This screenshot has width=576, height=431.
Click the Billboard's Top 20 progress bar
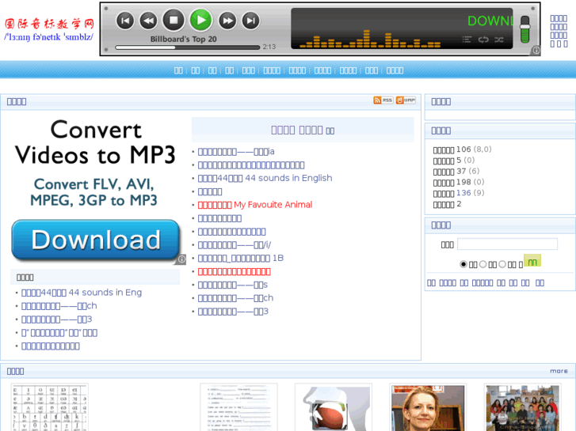tap(187, 47)
